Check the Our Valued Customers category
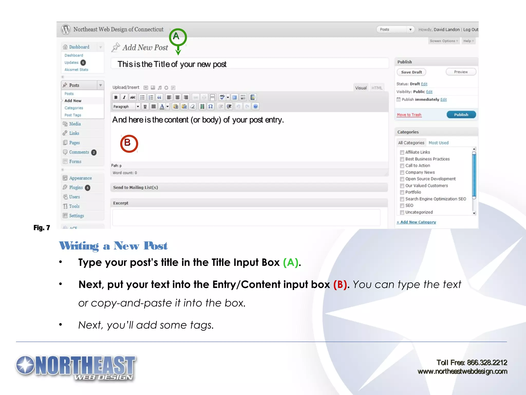This screenshot has height=395, width=526. click(402, 186)
